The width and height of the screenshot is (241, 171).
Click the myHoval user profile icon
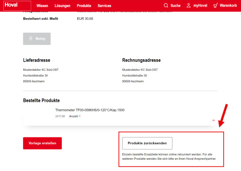[188, 5]
